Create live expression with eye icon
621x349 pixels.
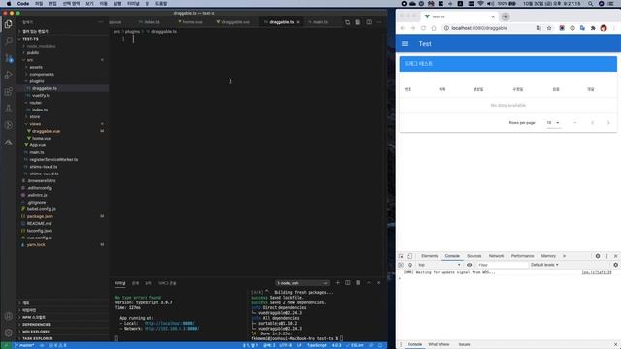pyautogui.click(x=470, y=265)
